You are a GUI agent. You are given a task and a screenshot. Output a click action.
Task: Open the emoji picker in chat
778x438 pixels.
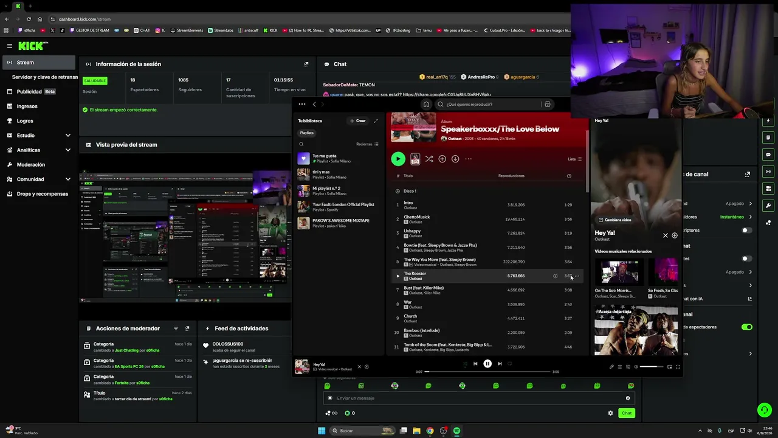pos(628,398)
